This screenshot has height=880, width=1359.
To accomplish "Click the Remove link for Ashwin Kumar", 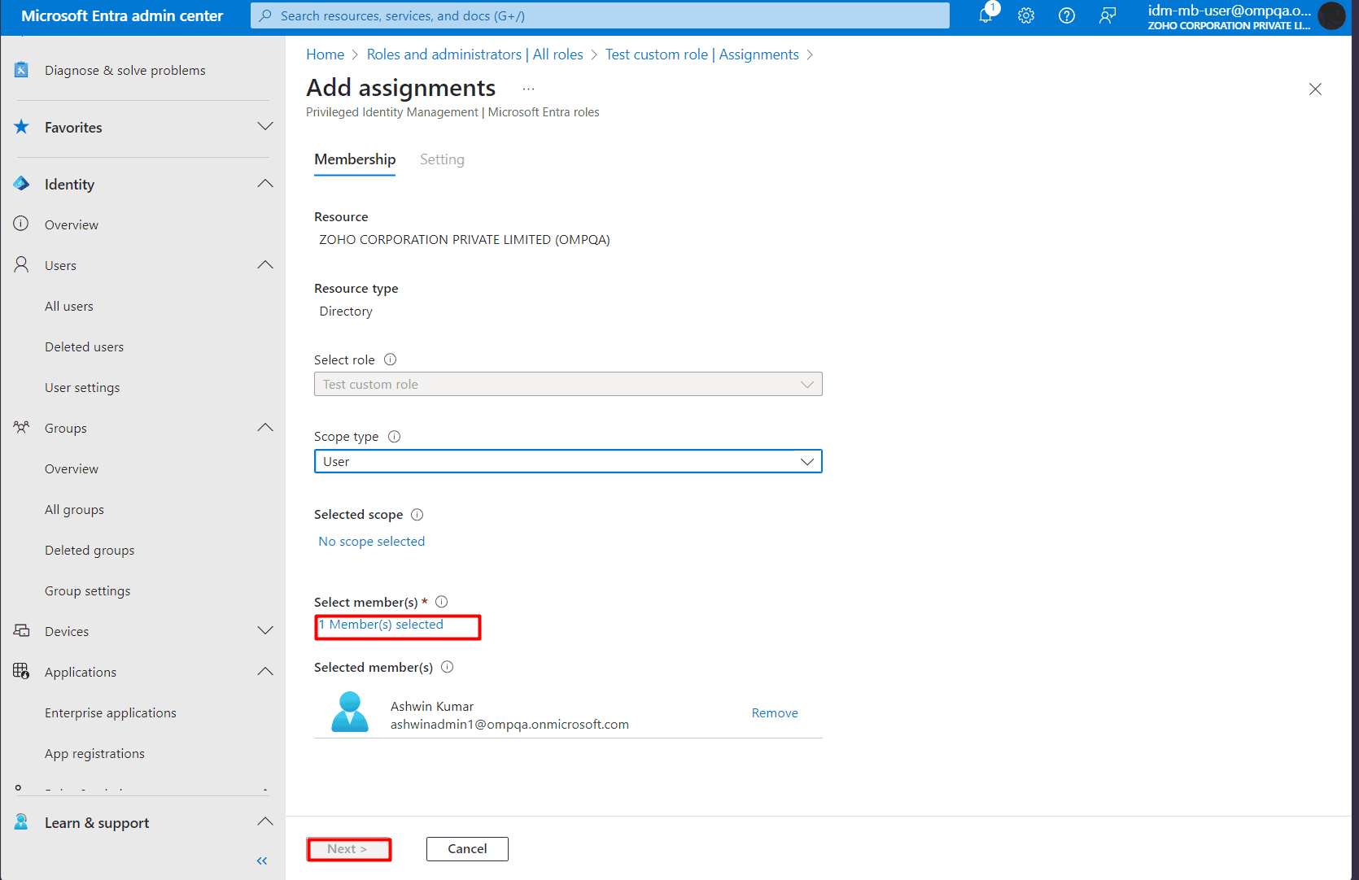I will (x=774, y=713).
